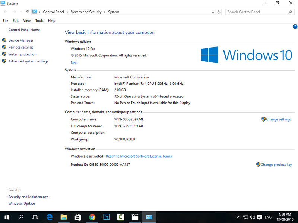Open the Movies clapperboard app on taskbar
The width and height of the screenshot is (298, 223).
click(135, 217)
